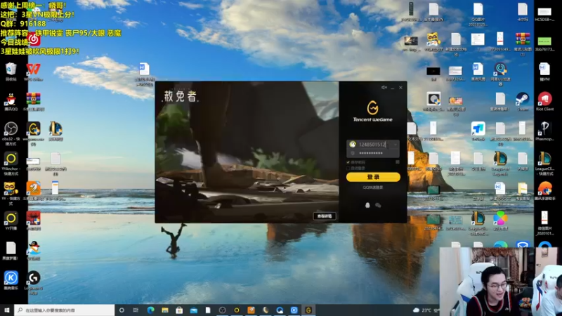
Task: Click the yellow 登录 login button
Action: tap(373, 177)
